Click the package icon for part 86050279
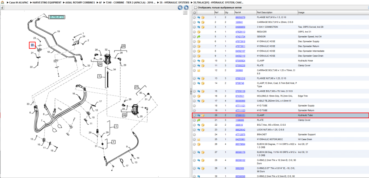This screenshot has width=369, height=178. [x=203, y=17]
